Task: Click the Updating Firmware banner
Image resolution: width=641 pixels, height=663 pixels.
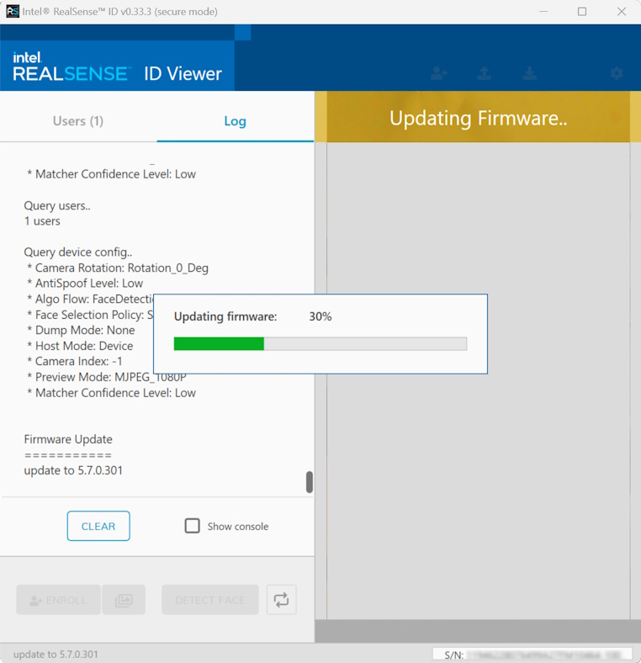Action: (478, 118)
